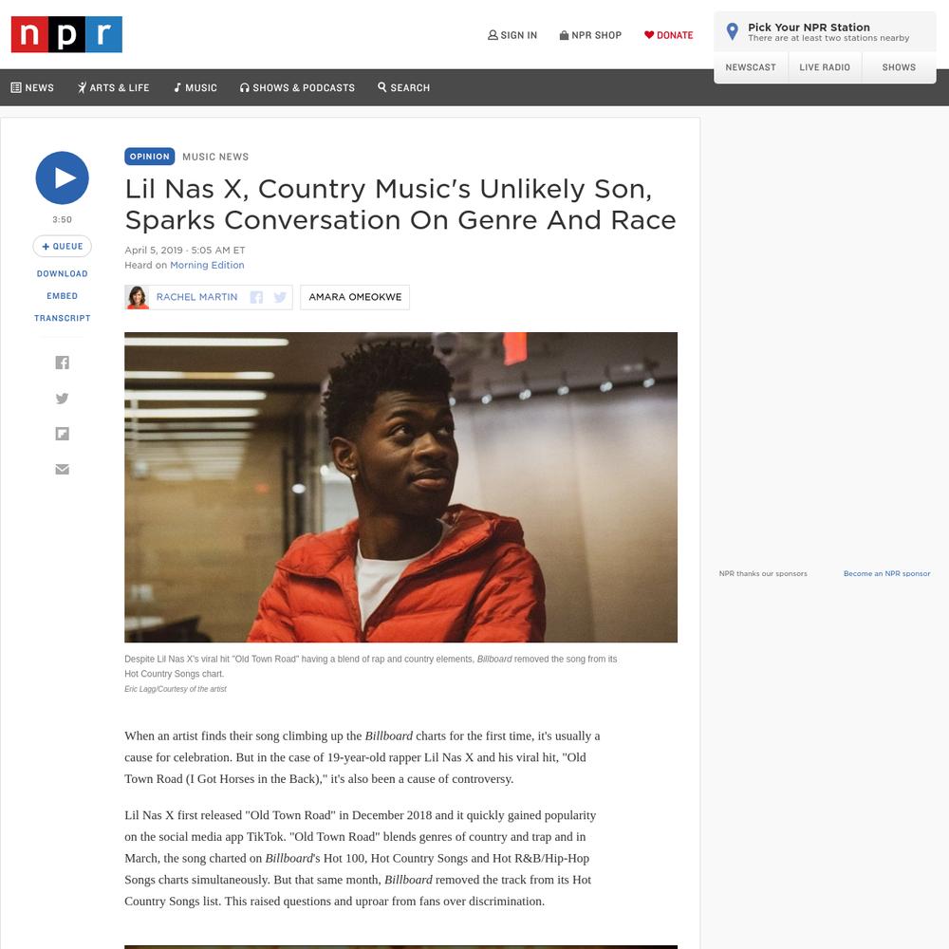Click the article headline
949x949 pixels.
400,205
